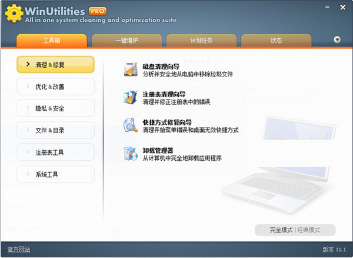Select the 系统工具 category
The height and width of the screenshot is (258, 353).
click(x=55, y=174)
